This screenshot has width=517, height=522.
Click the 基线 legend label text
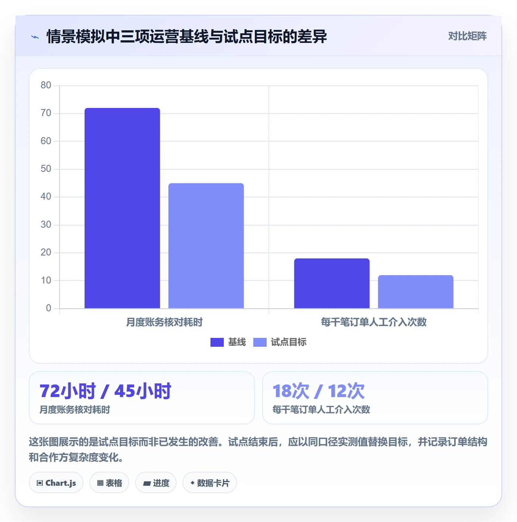click(x=237, y=342)
